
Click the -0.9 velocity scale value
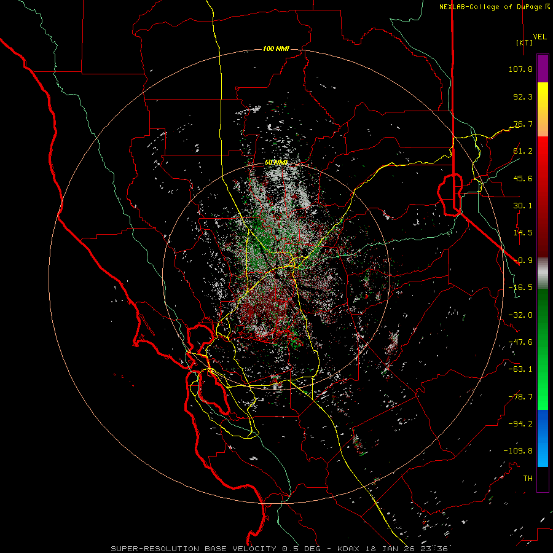(523, 261)
